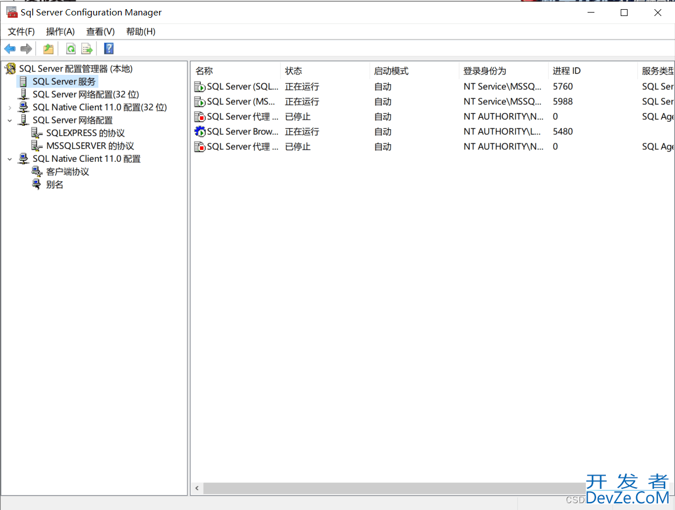Click the 别名 tree icon
The image size is (675, 510).
point(37,184)
